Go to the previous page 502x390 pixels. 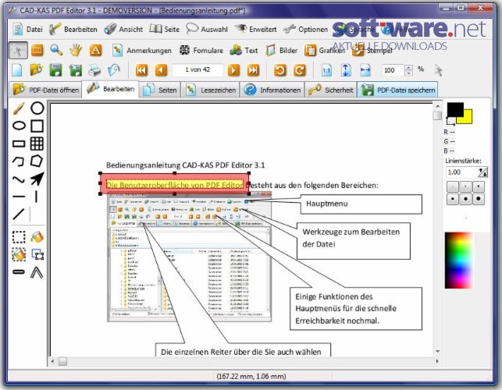(x=161, y=70)
